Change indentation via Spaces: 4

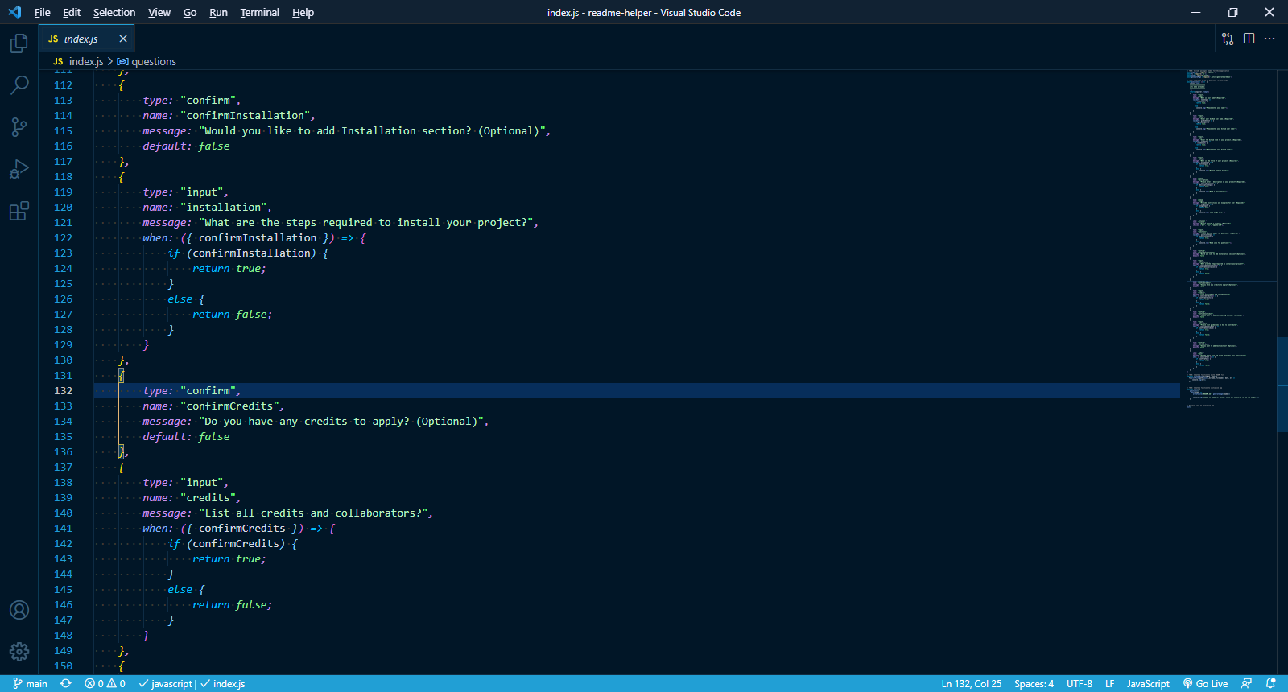[1034, 683]
